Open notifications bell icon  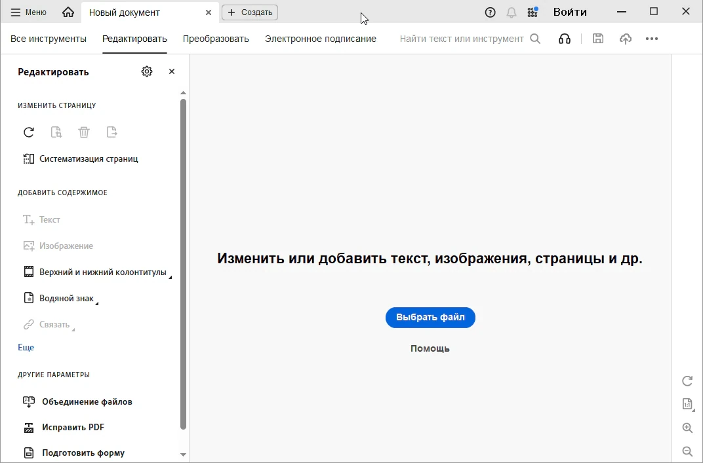(x=511, y=12)
